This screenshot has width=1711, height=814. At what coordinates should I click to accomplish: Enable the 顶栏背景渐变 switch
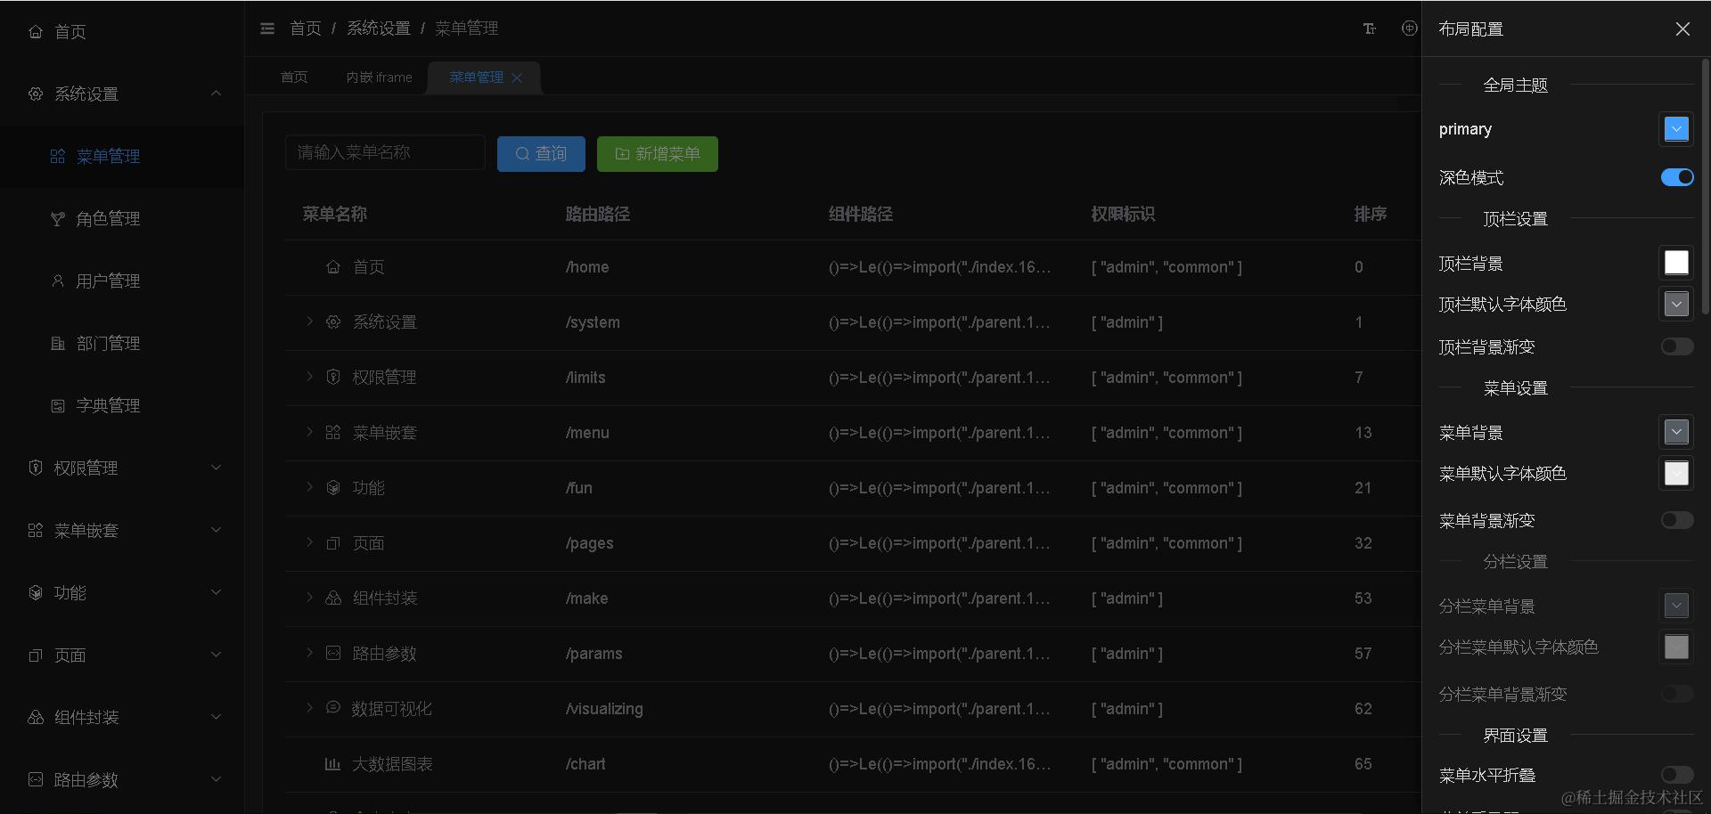[x=1677, y=346]
